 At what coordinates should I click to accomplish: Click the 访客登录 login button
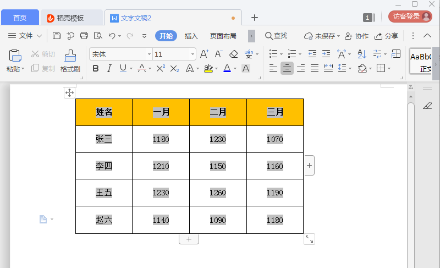pos(410,17)
